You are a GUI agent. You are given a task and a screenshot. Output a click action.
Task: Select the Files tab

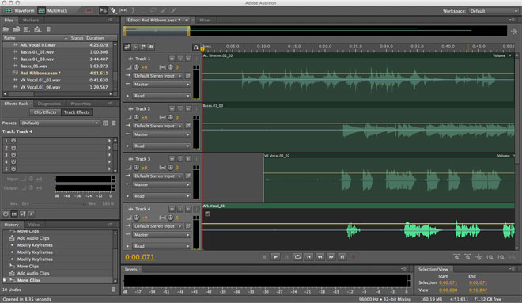[x=9, y=20]
